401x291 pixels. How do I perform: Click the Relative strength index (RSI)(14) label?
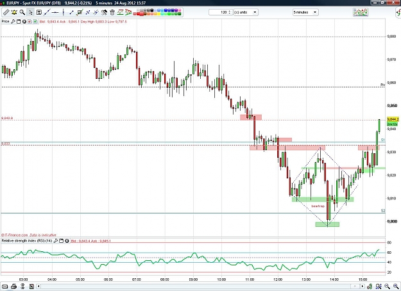tap(26, 240)
